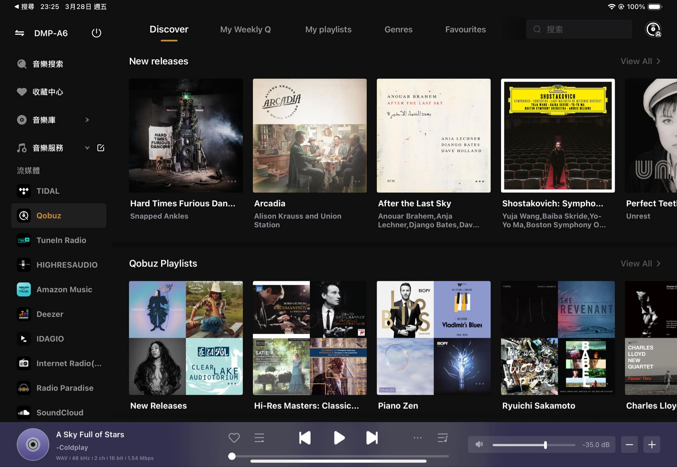Favourite the current track with heart

pyautogui.click(x=234, y=438)
